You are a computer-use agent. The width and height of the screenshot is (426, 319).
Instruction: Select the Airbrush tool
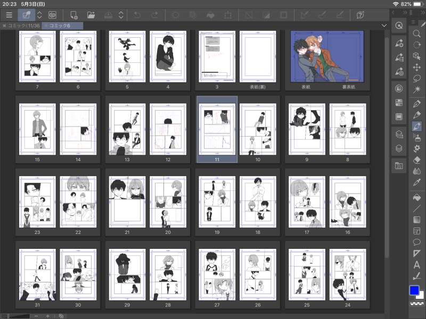tap(416, 138)
